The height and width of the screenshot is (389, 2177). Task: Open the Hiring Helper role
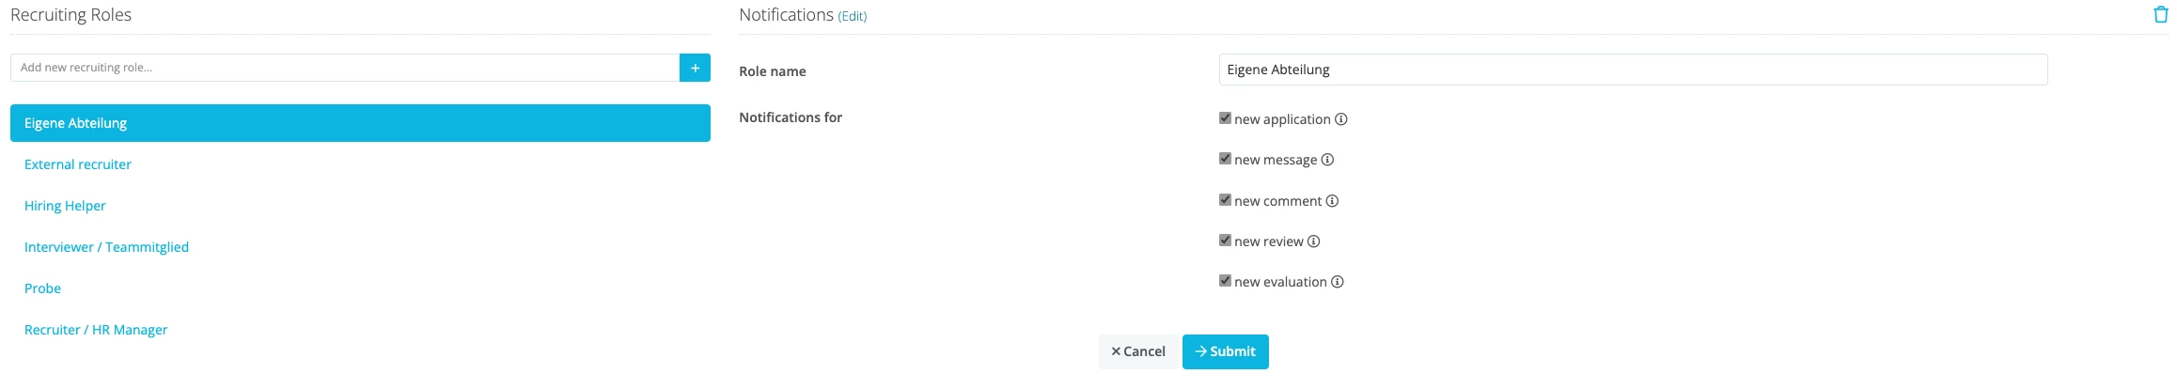[x=65, y=206]
